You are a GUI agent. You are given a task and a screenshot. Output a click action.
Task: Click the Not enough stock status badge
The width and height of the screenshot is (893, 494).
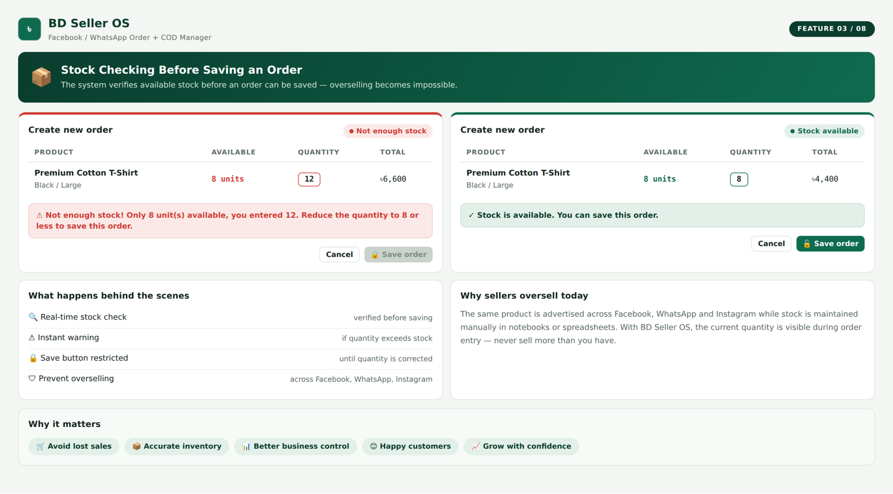pyautogui.click(x=388, y=131)
